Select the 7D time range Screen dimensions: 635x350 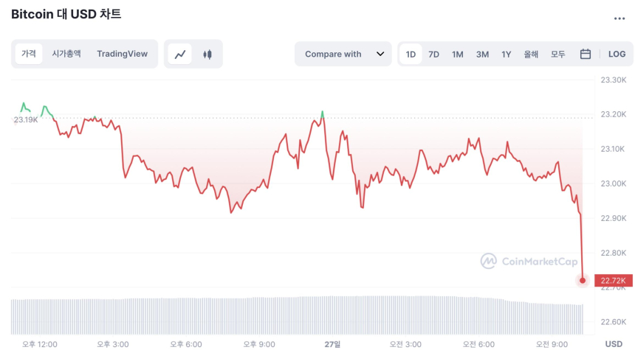point(434,54)
